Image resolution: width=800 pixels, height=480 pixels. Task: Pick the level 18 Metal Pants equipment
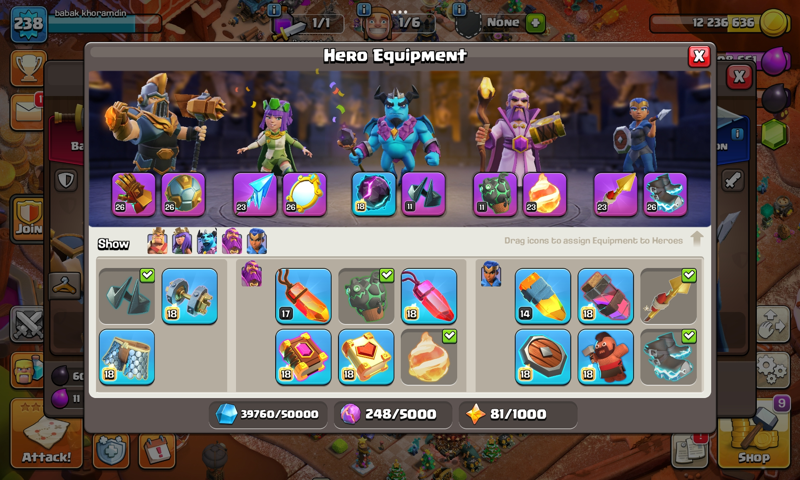[x=127, y=357]
